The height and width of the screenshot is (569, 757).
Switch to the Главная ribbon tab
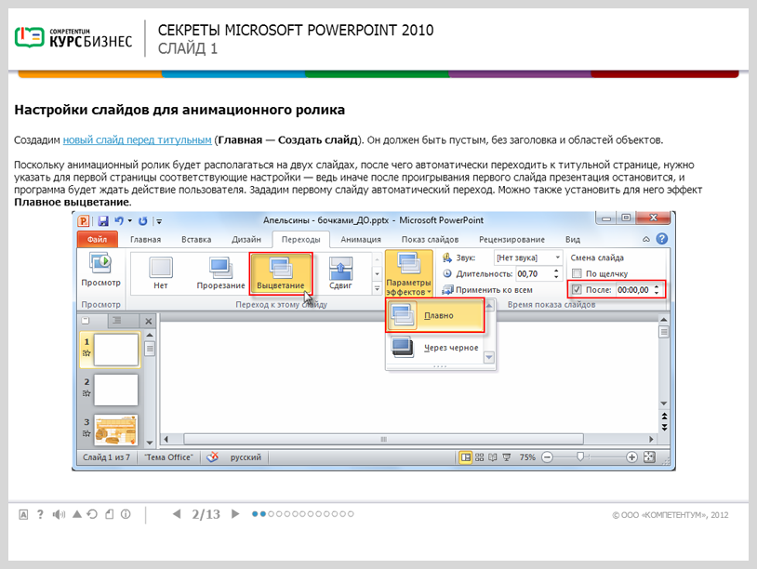145,239
